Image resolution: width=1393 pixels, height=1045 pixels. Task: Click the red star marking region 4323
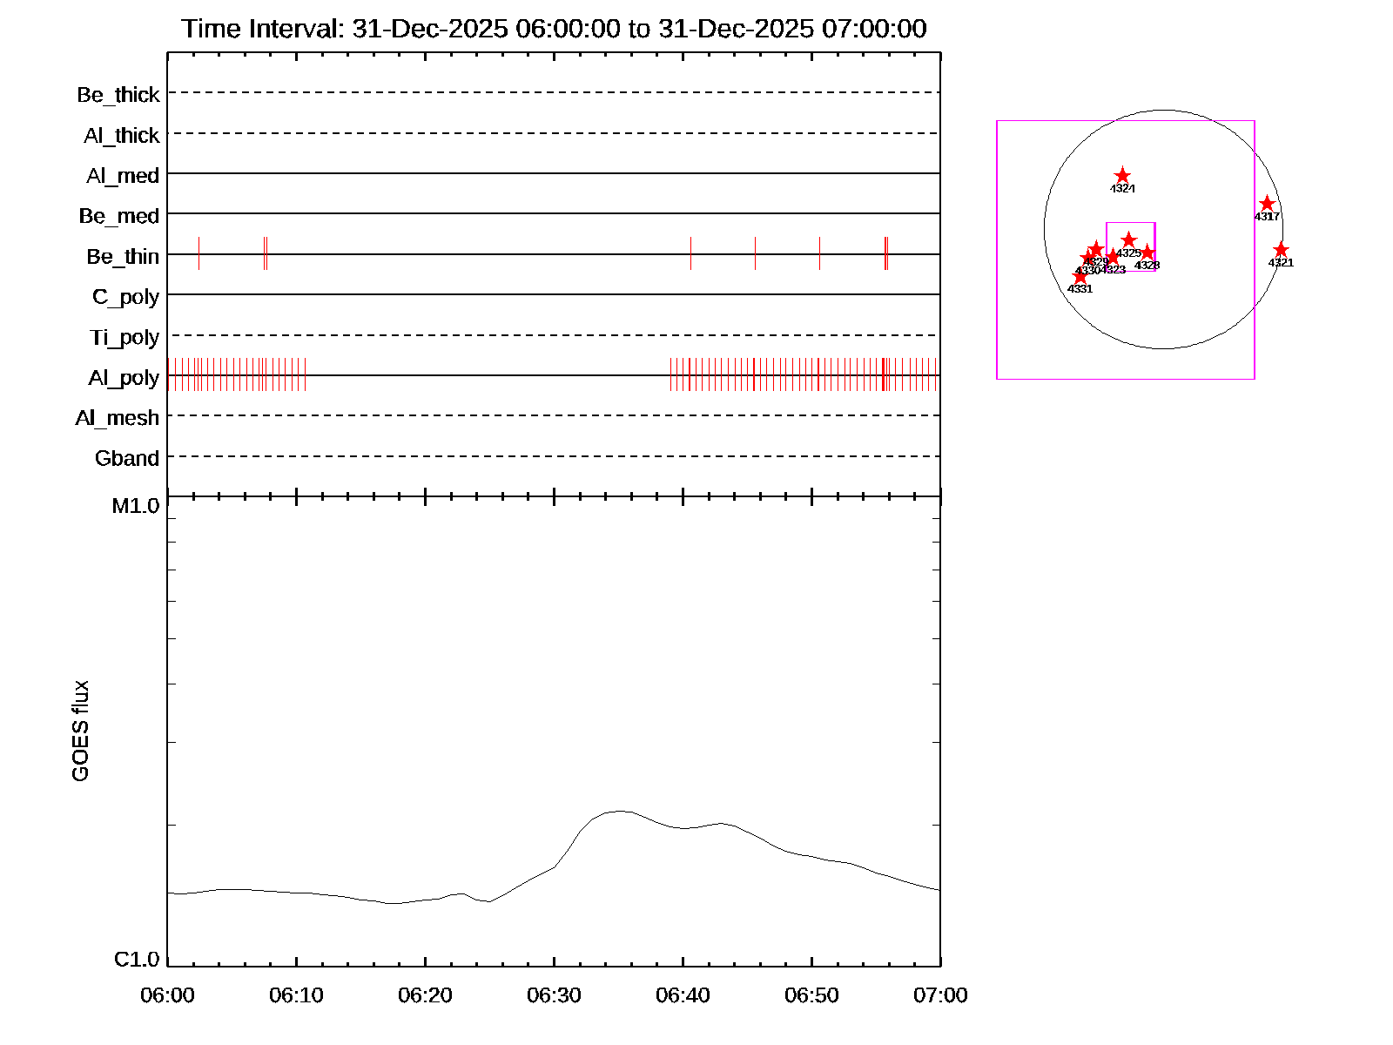click(x=1112, y=257)
